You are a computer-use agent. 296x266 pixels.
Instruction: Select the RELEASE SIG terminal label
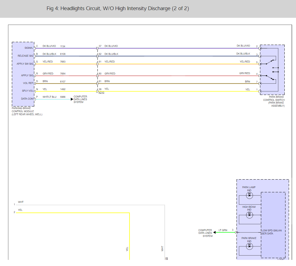coord(25,56)
